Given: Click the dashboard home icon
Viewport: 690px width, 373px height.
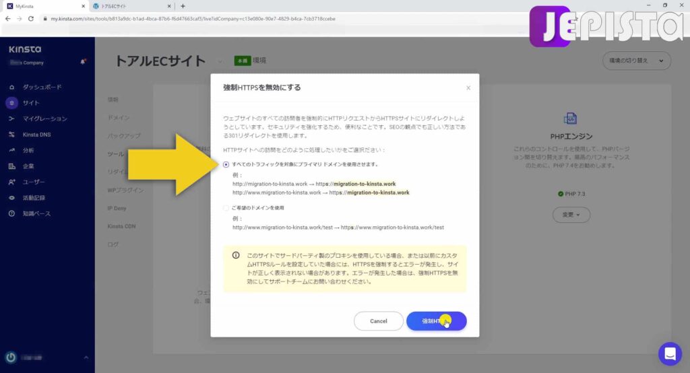Looking at the screenshot, I should tap(12, 87).
